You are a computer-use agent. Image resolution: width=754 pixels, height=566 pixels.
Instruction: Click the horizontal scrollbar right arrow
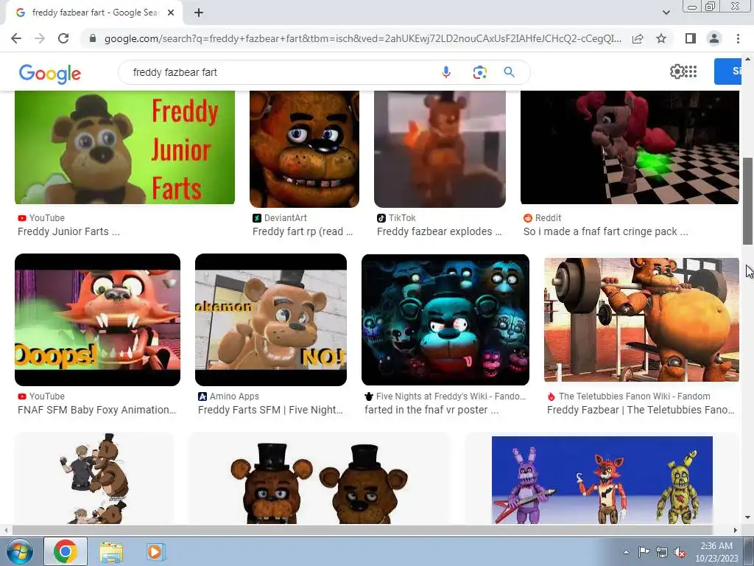(x=735, y=530)
